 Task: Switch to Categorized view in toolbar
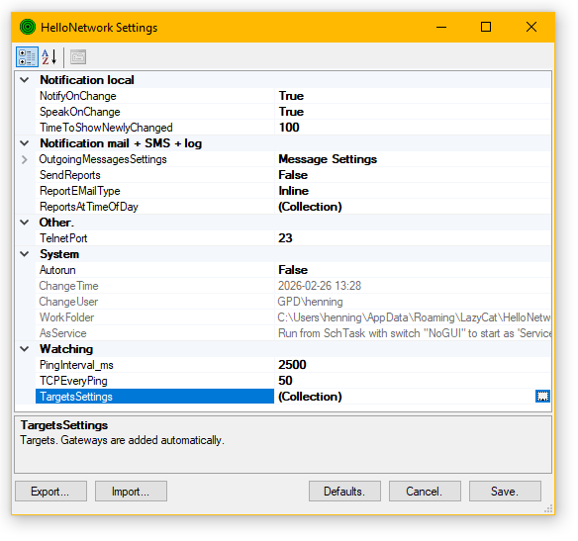[x=27, y=57]
